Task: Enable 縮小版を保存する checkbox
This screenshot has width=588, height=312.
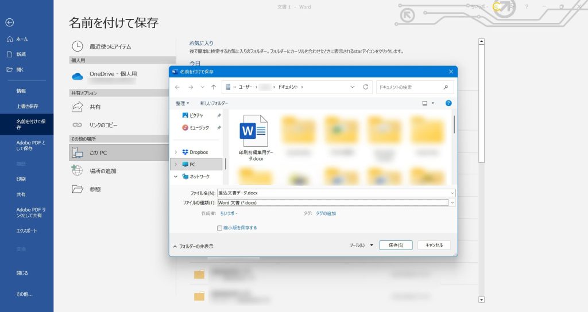Action: click(x=219, y=228)
